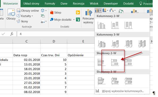Insert the 3-D stacked bar chart

115,81
